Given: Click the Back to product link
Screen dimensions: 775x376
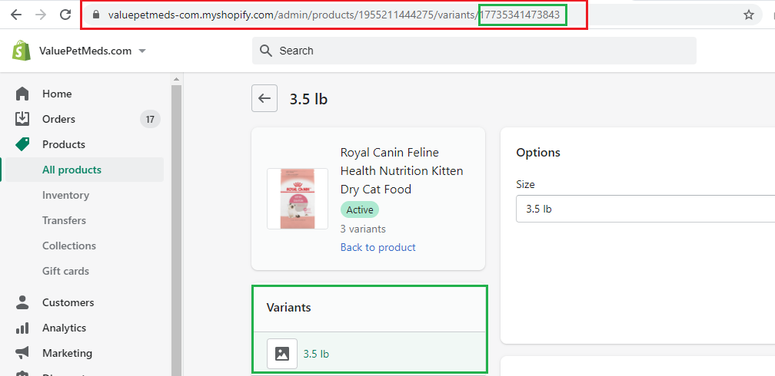Looking at the screenshot, I should tap(378, 247).
